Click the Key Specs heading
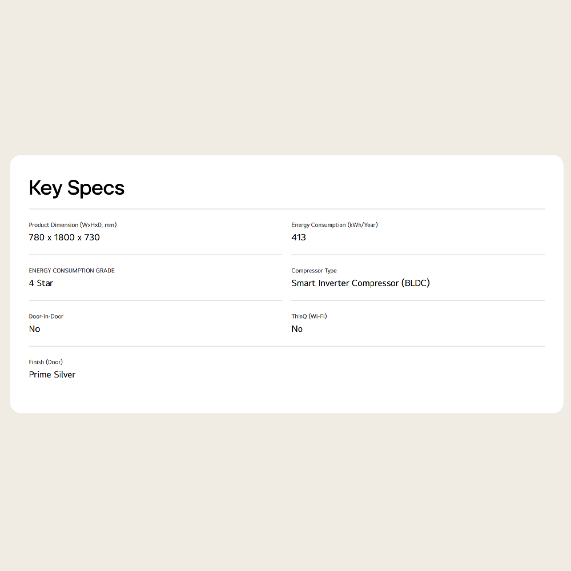Image resolution: width=571 pixels, height=571 pixels. [77, 188]
